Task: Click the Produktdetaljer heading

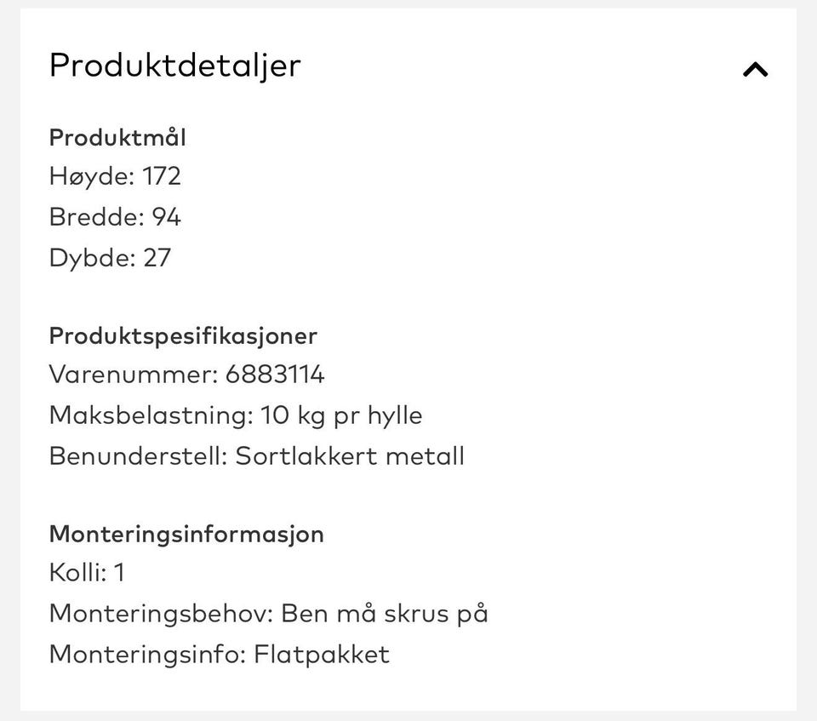Action: [x=174, y=66]
